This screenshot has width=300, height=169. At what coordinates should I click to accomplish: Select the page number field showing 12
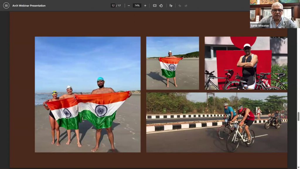tap(113, 6)
